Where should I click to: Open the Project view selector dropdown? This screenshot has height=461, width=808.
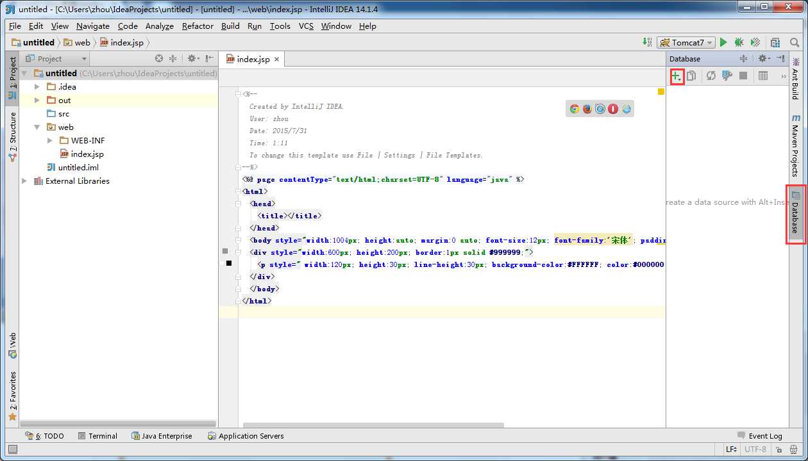56,58
